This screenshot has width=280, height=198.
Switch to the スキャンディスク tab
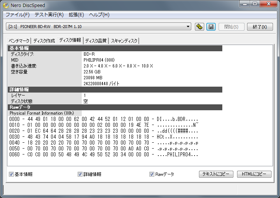(124, 41)
